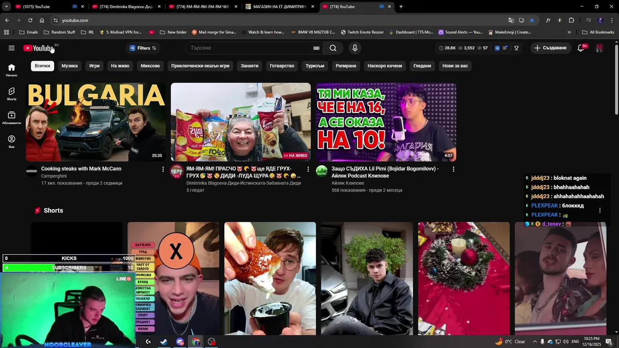The width and height of the screenshot is (619, 348).
Task: Select the Нови за вас chip
Action: [455, 66]
